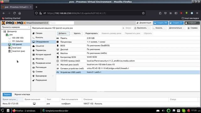Focus the Proxmox search field

[x=62, y=23]
